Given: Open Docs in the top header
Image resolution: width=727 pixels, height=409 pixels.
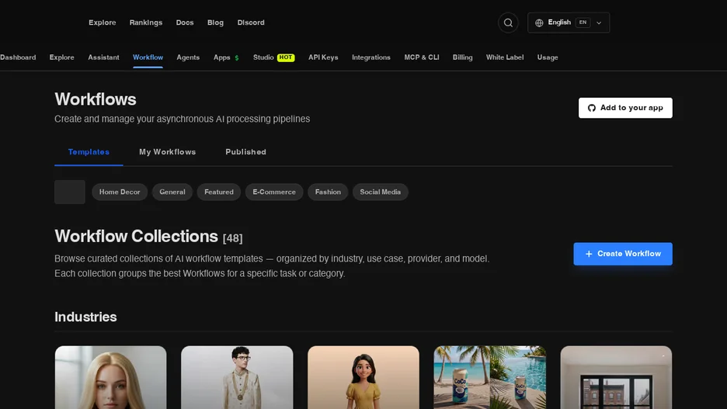Looking at the screenshot, I should click(x=185, y=23).
